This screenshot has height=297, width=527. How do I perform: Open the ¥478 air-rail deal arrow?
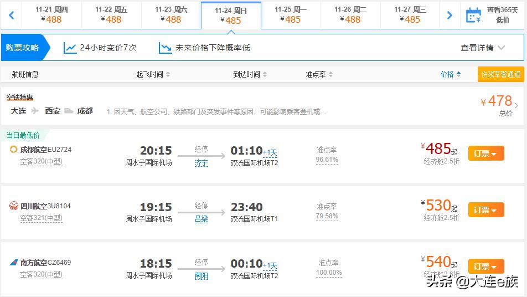[516, 105]
